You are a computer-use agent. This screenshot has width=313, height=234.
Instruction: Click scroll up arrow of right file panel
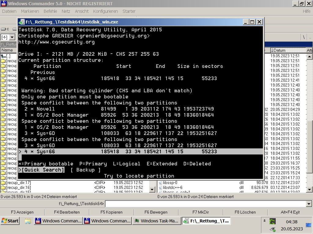tap(309, 57)
